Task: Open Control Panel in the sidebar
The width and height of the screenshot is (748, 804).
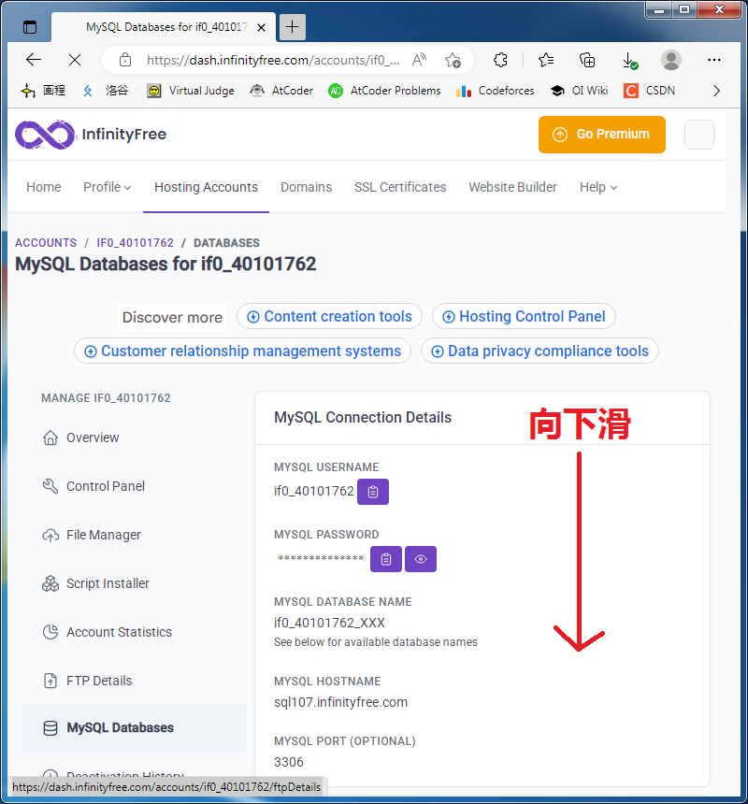Action: pyautogui.click(x=135, y=486)
